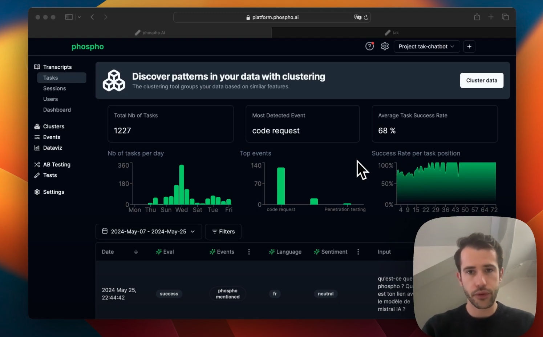This screenshot has width=543, height=337.
Task: Expand Safari sidebar options chevron
Action: click(x=79, y=17)
